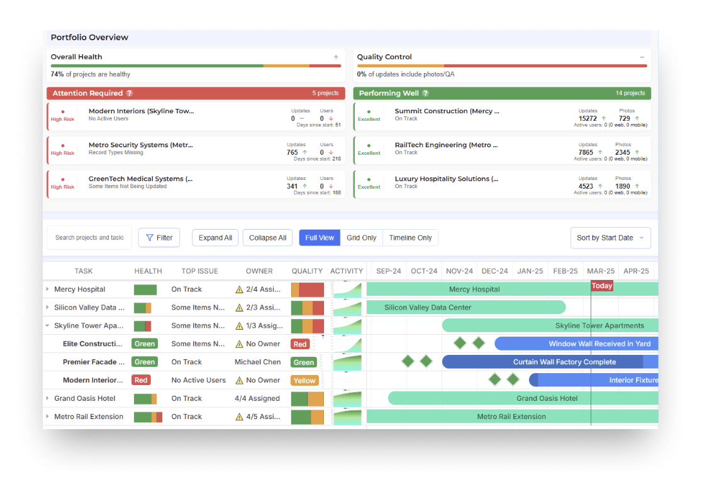Viewport: 707px width, 482px height.
Task: Click the Quality Control progress bar
Action: tap(502, 66)
